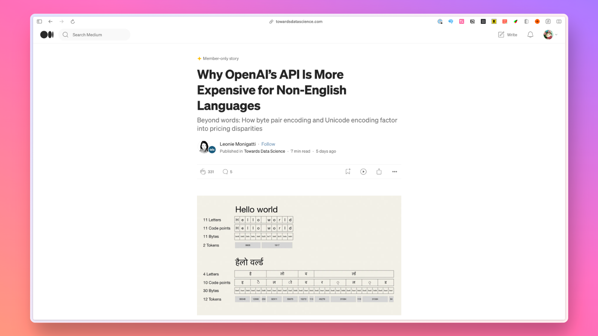
Task: Clap for the article
Action: (x=203, y=172)
